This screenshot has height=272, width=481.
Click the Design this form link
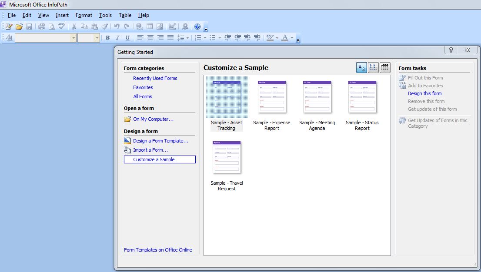424,93
